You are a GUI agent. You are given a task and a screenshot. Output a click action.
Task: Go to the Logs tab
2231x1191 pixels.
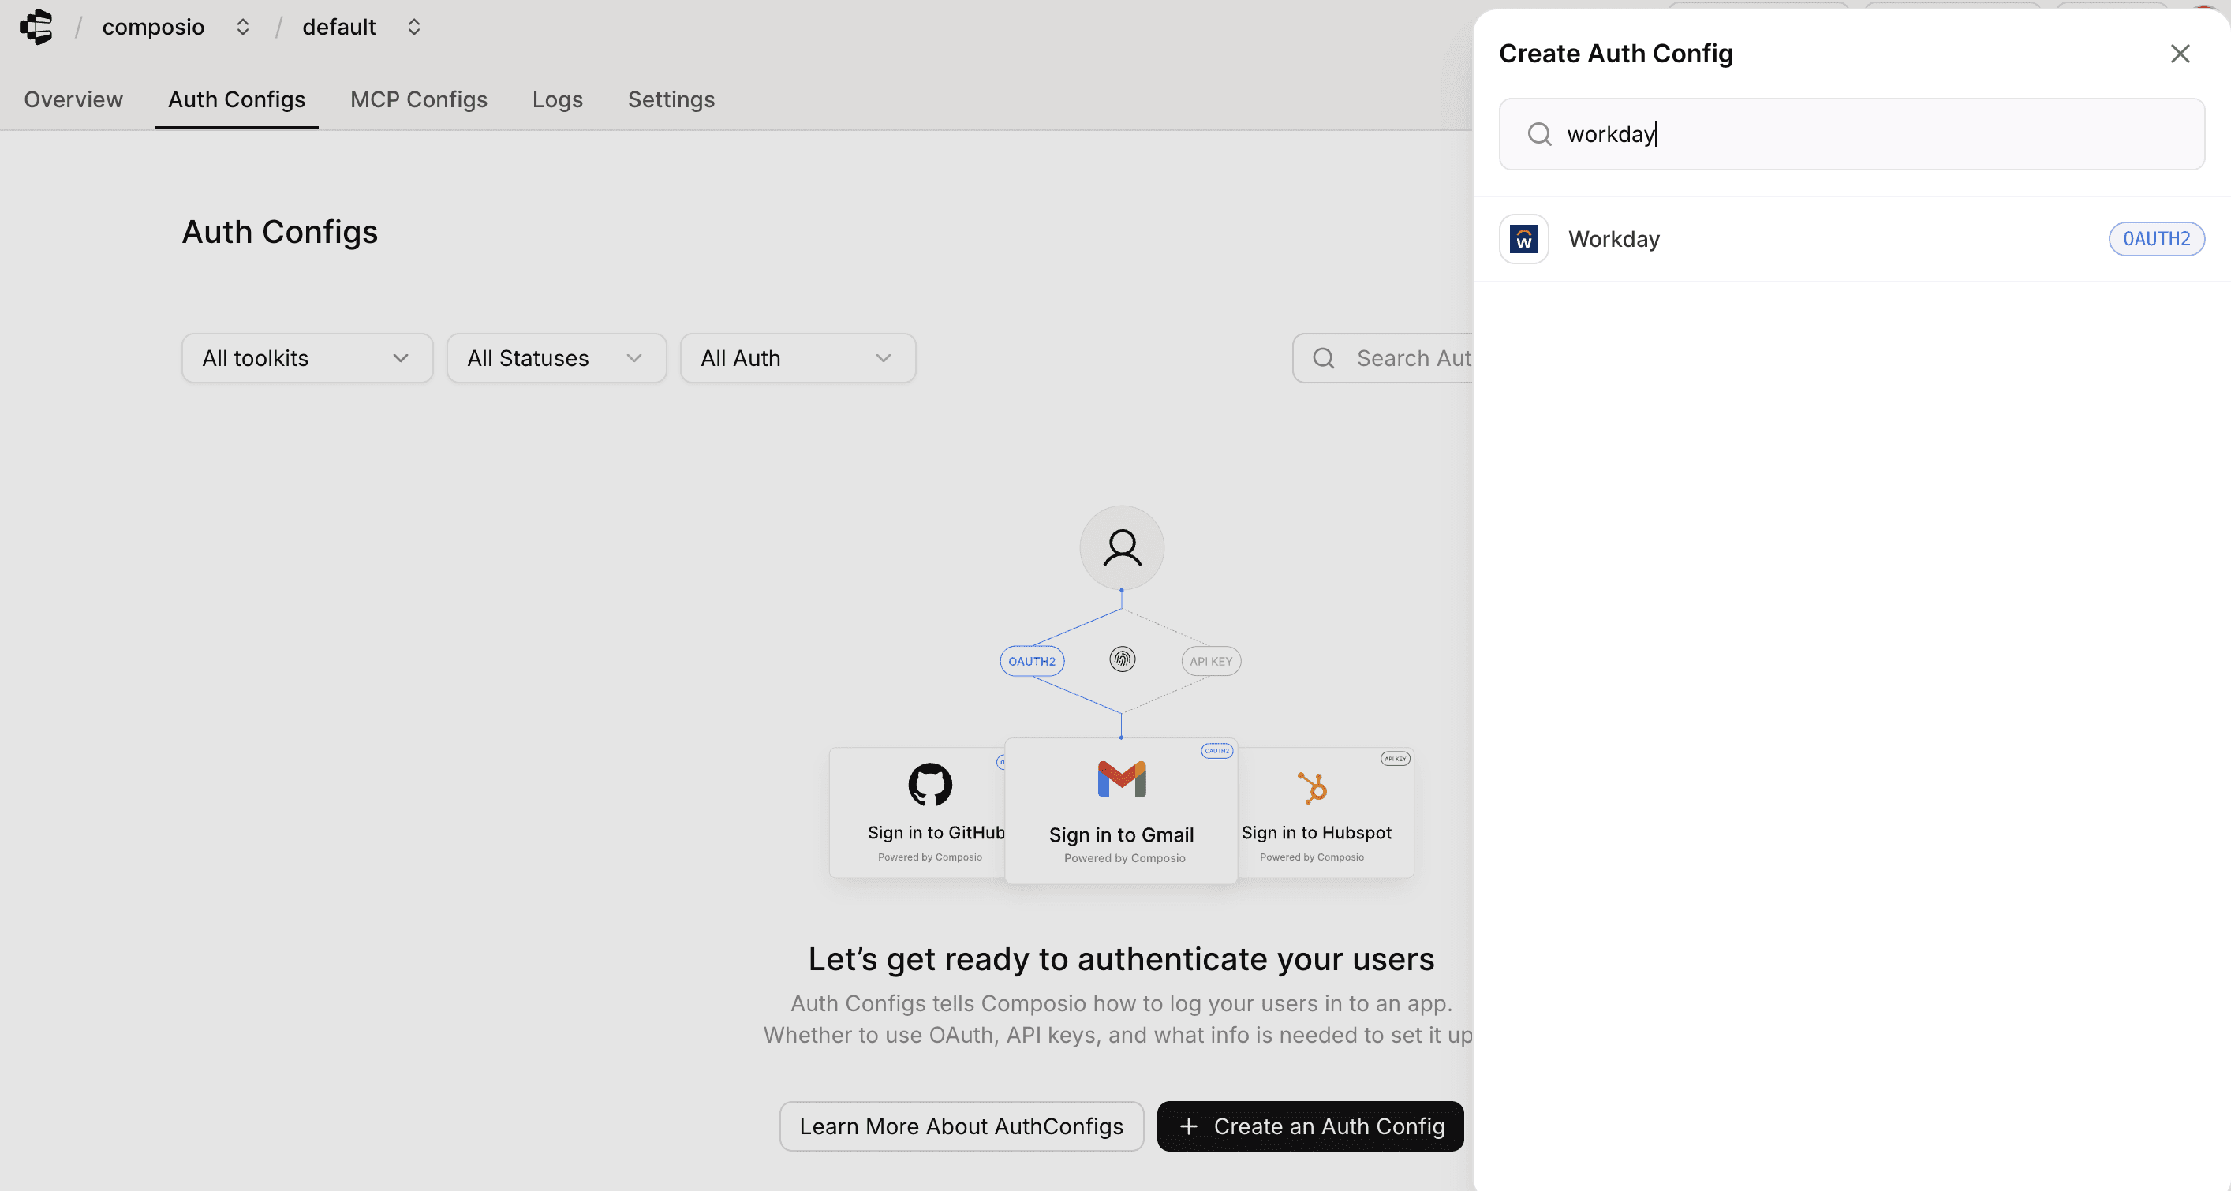[x=557, y=99]
